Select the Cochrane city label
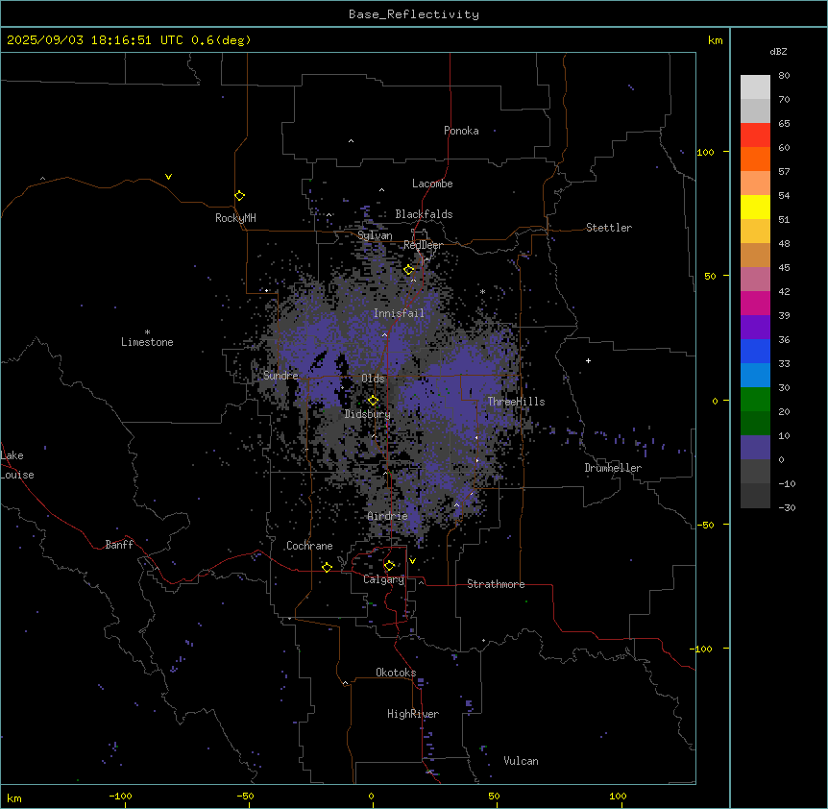 309,546
